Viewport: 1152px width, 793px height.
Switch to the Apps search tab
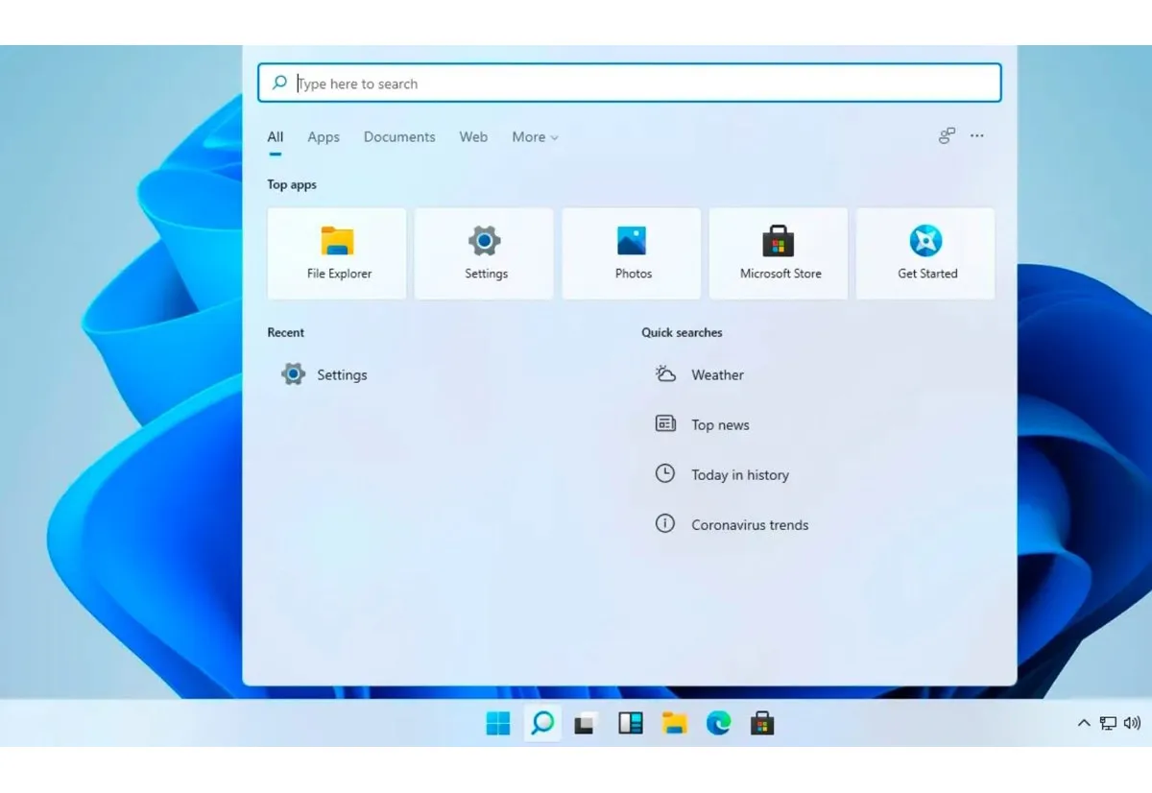click(x=324, y=137)
